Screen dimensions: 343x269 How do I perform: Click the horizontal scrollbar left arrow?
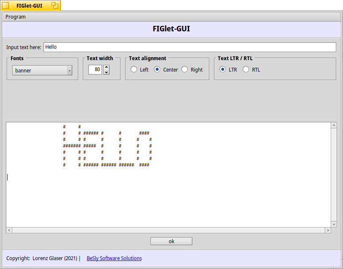pos(9,230)
